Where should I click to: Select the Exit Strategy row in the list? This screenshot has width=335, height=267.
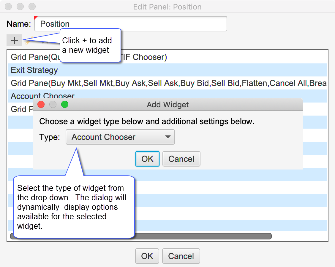pyautogui.click(x=34, y=70)
